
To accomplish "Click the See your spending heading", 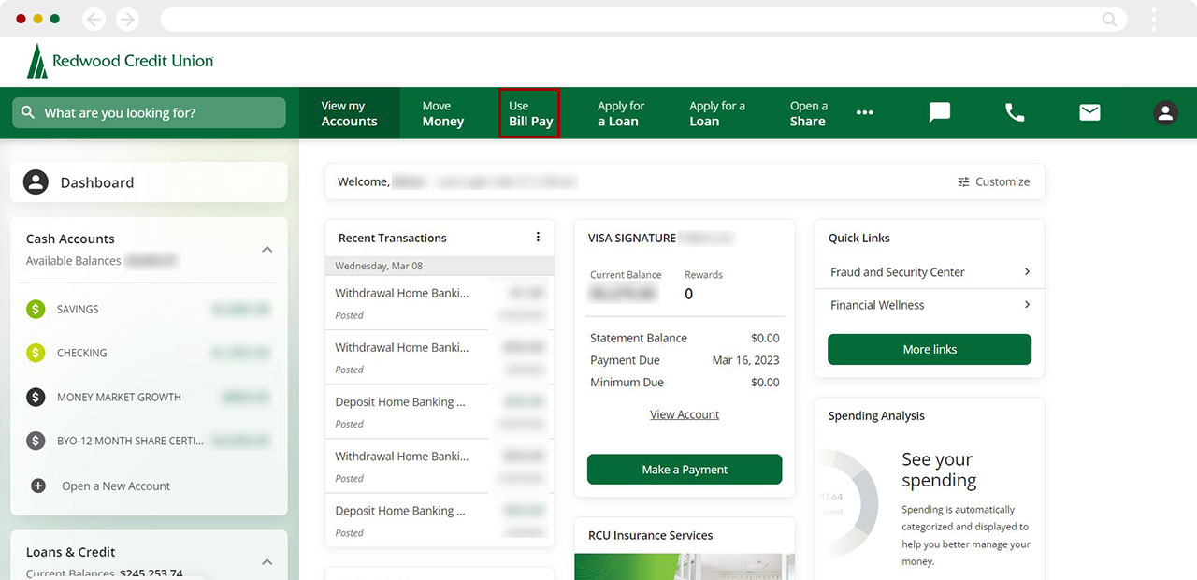I will point(939,470).
